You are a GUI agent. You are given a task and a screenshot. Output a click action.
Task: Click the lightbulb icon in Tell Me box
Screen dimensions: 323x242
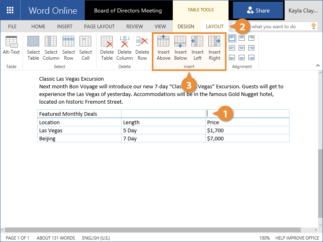pos(313,26)
